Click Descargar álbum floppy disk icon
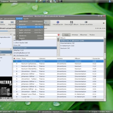The width and height of the screenshot is (113, 113). tap(71, 22)
